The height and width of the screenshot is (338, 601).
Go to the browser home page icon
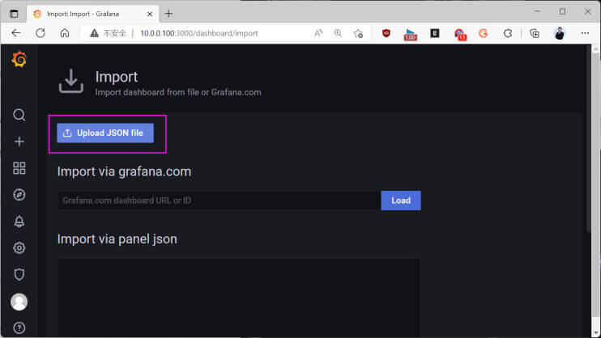(x=65, y=33)
